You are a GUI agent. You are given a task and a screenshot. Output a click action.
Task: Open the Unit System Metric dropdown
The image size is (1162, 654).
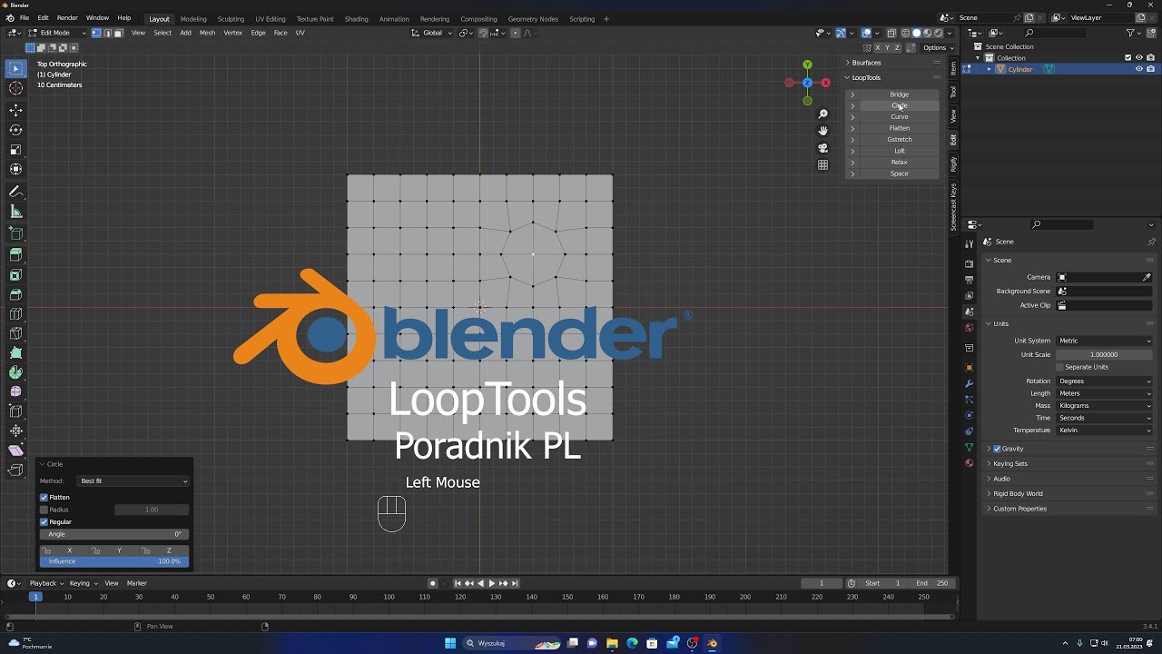[x=1105, y=341]
